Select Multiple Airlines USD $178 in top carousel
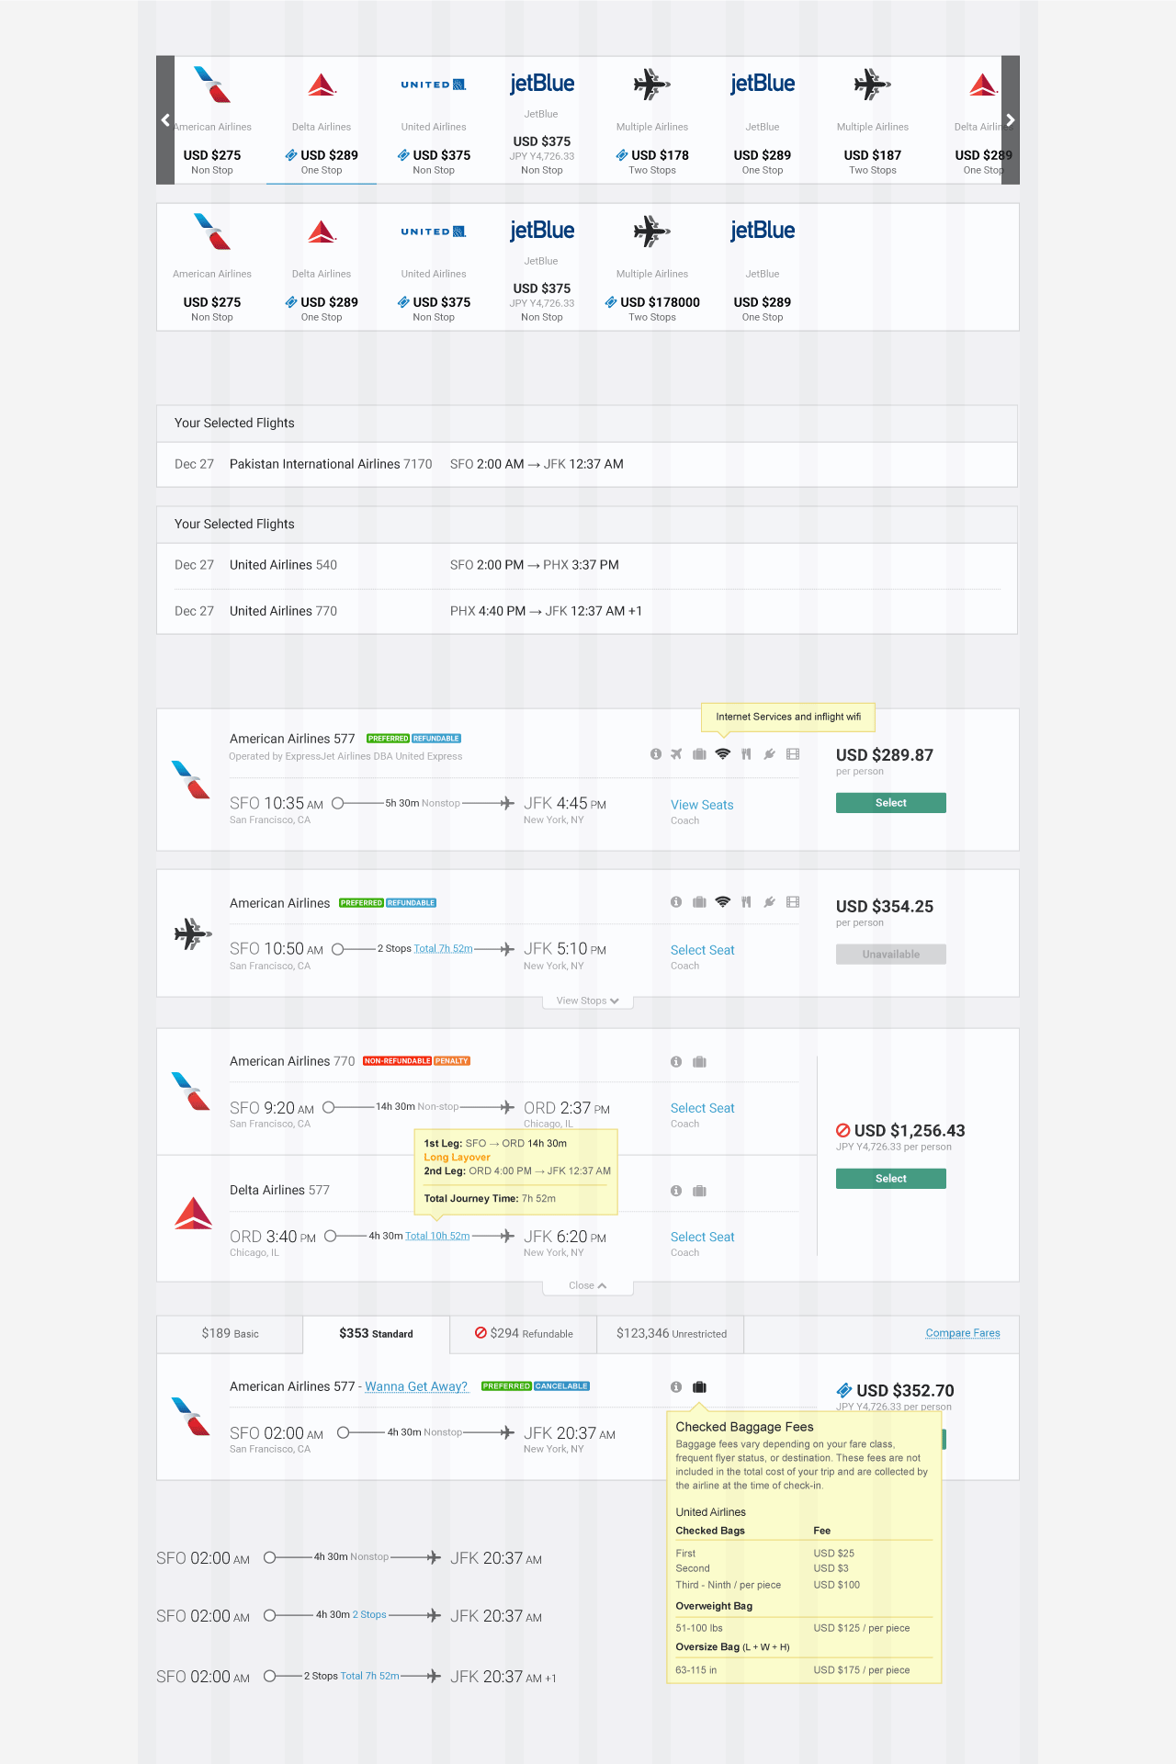The width and height of the screenshot is (1176, 1764). (x=652, y=120)
